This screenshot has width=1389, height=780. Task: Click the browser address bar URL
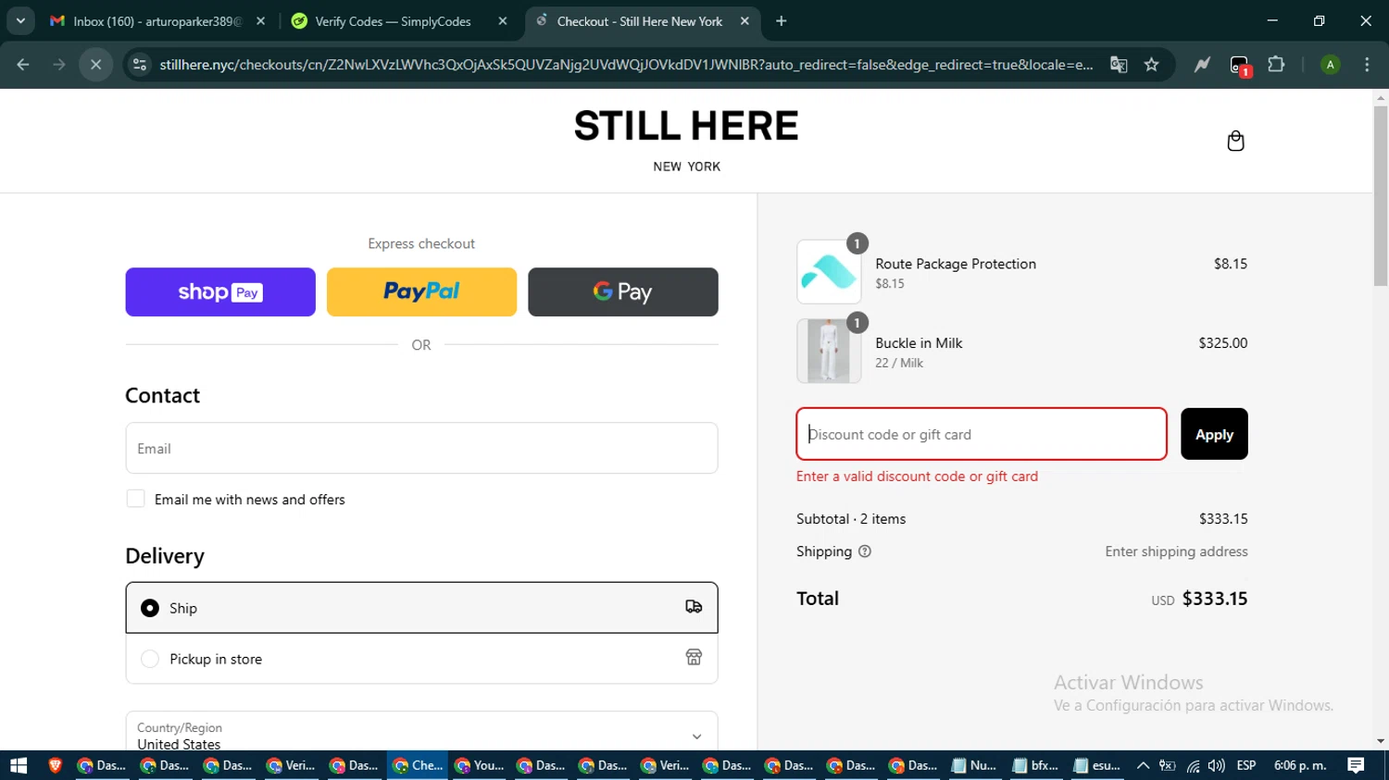tap(626, 65)
